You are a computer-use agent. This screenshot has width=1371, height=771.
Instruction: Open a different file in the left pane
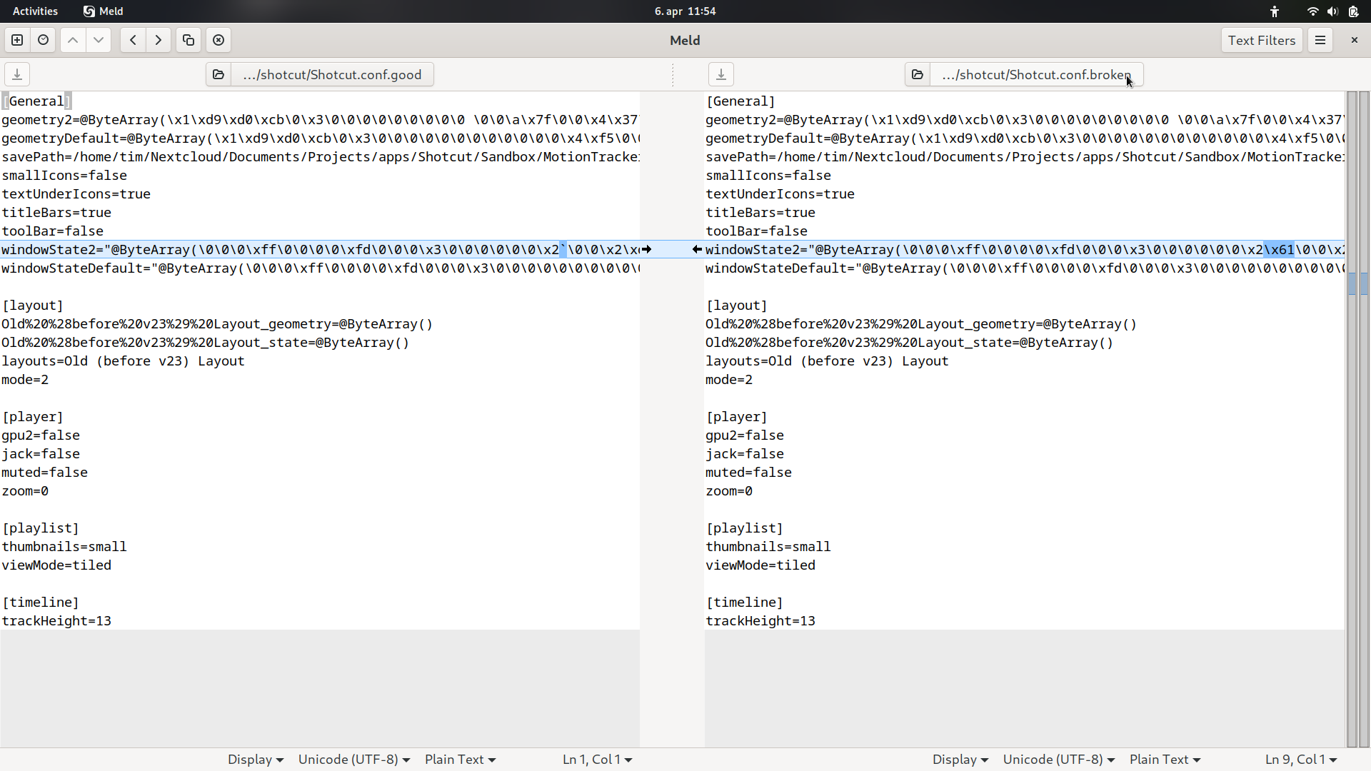click(218, 74)
